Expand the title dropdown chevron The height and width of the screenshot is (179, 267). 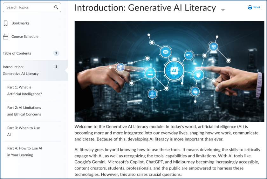[x=223, y=10]
